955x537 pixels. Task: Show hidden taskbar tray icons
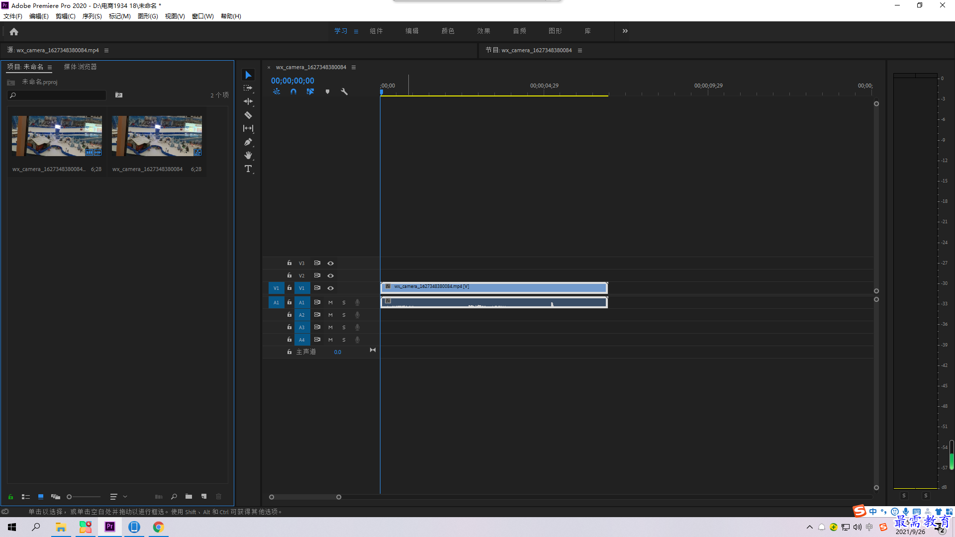pyautogui.click(x=810, y=527)
